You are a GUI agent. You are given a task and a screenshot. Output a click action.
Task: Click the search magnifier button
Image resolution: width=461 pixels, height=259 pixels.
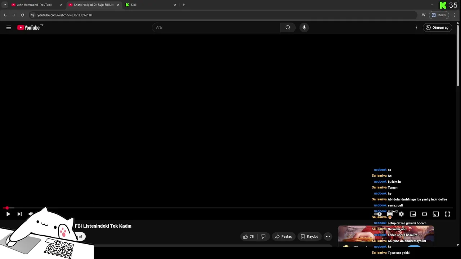click(x=288, y=27)
